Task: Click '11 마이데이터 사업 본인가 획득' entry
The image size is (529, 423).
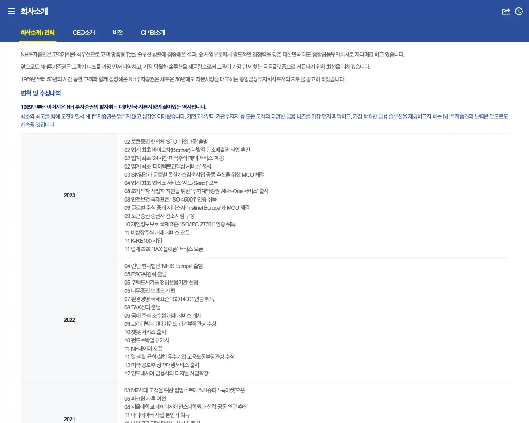Action: coord(157,415)
